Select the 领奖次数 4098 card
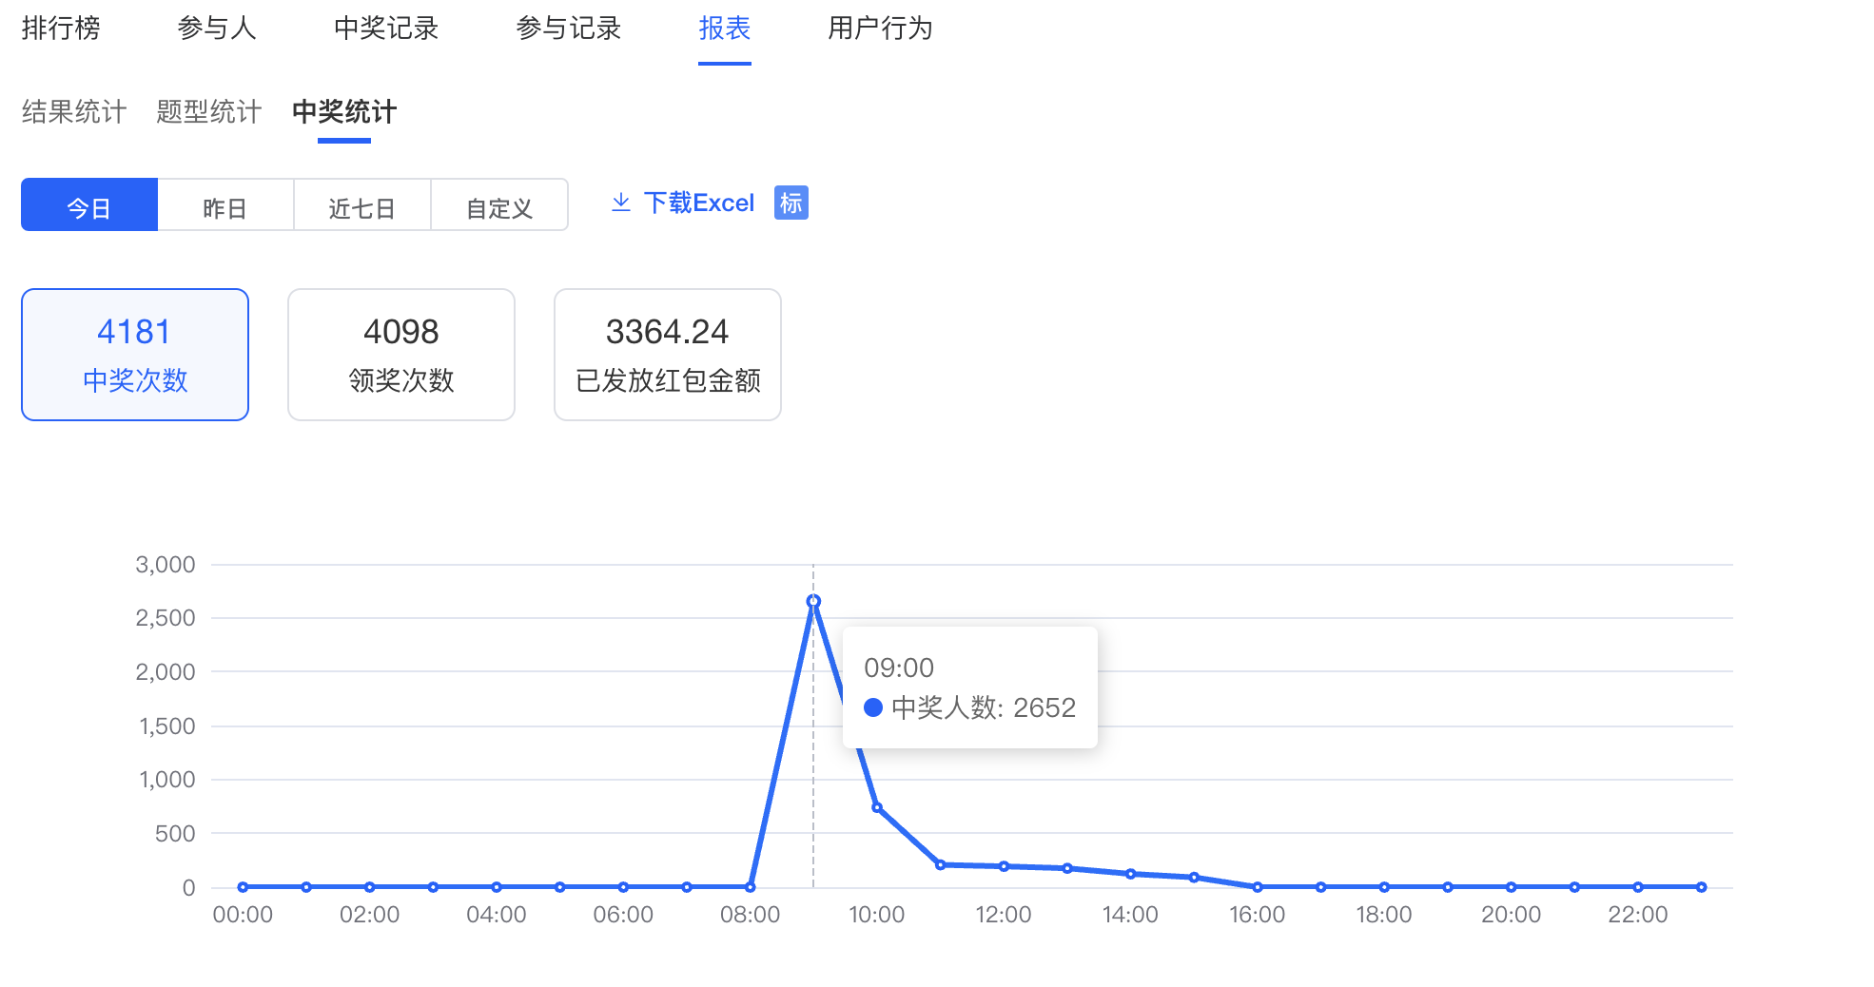This screenshot has height=987, width=1874. pyautogui.click(x=401, y=355)
